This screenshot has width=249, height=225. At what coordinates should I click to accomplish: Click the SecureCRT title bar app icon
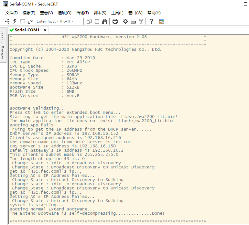coord(5,4)
